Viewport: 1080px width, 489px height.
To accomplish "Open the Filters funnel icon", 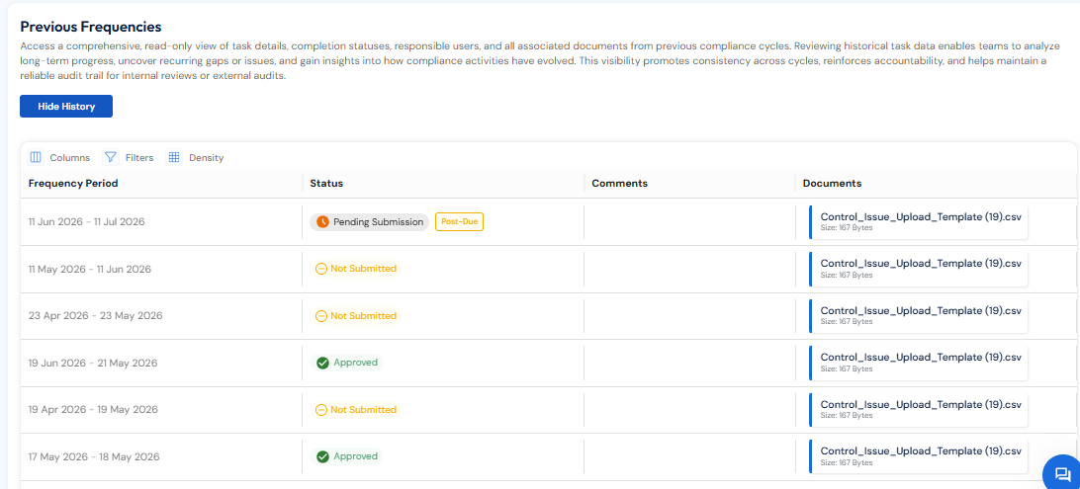I will (111, 157).
